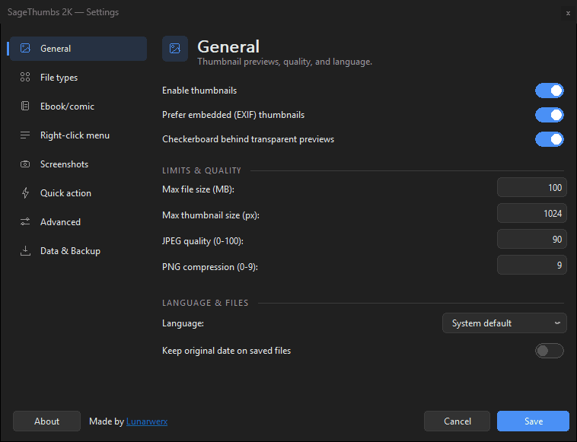
Task: Click the General header image icon
Action: click(x=175, y=49)
